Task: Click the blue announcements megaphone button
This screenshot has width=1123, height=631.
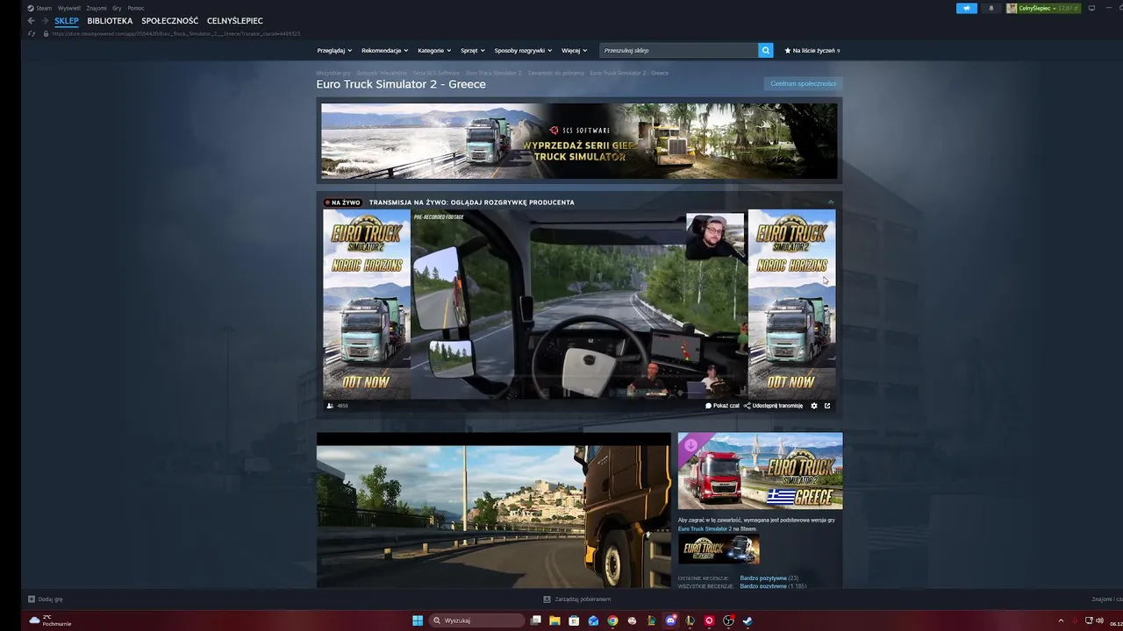Action: pos(966,8)
